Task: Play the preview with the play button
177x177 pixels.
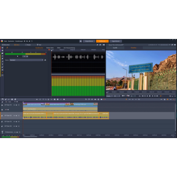Action: point(150,96)
